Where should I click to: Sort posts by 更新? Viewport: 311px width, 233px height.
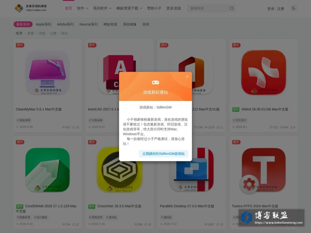coord(31,33)
